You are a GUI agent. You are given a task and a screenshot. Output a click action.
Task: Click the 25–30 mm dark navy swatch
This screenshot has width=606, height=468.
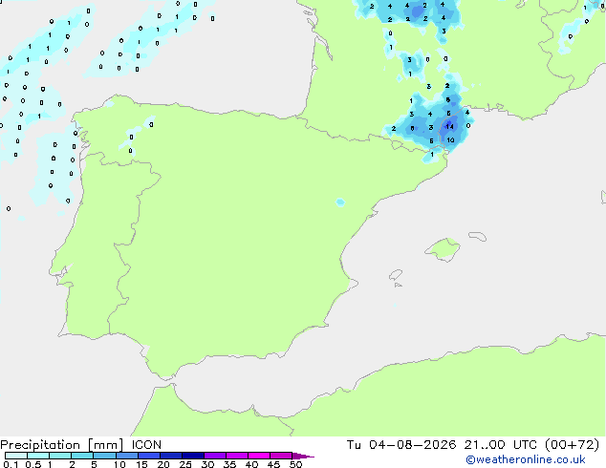click(x=193, y=456)
